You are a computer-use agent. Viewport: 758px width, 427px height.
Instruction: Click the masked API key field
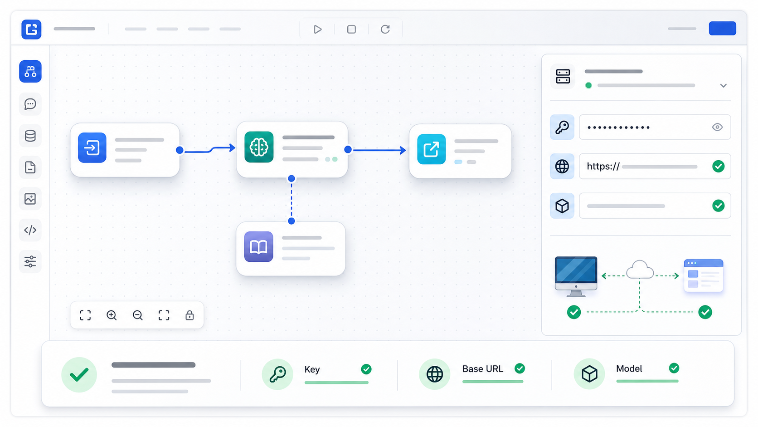tap(655, 127)
